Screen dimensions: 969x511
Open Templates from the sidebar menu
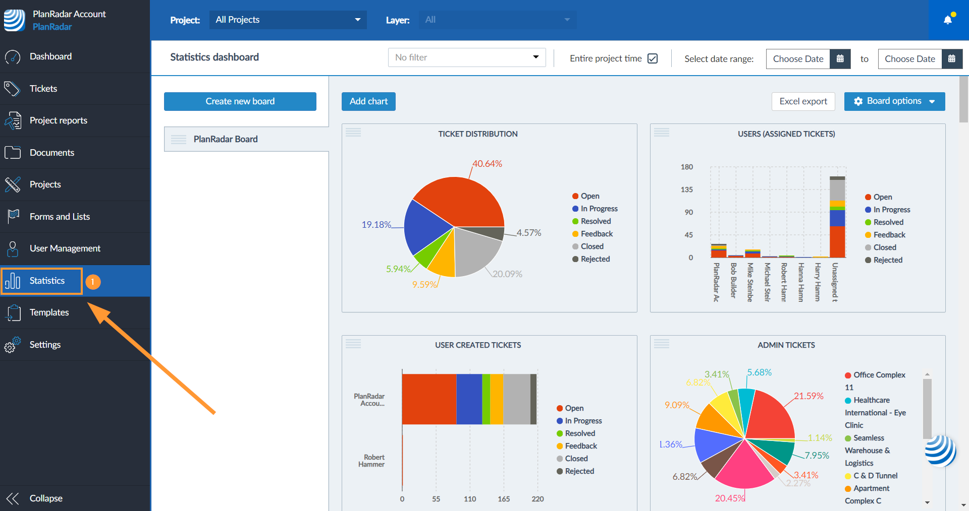[x=49, y=312]
